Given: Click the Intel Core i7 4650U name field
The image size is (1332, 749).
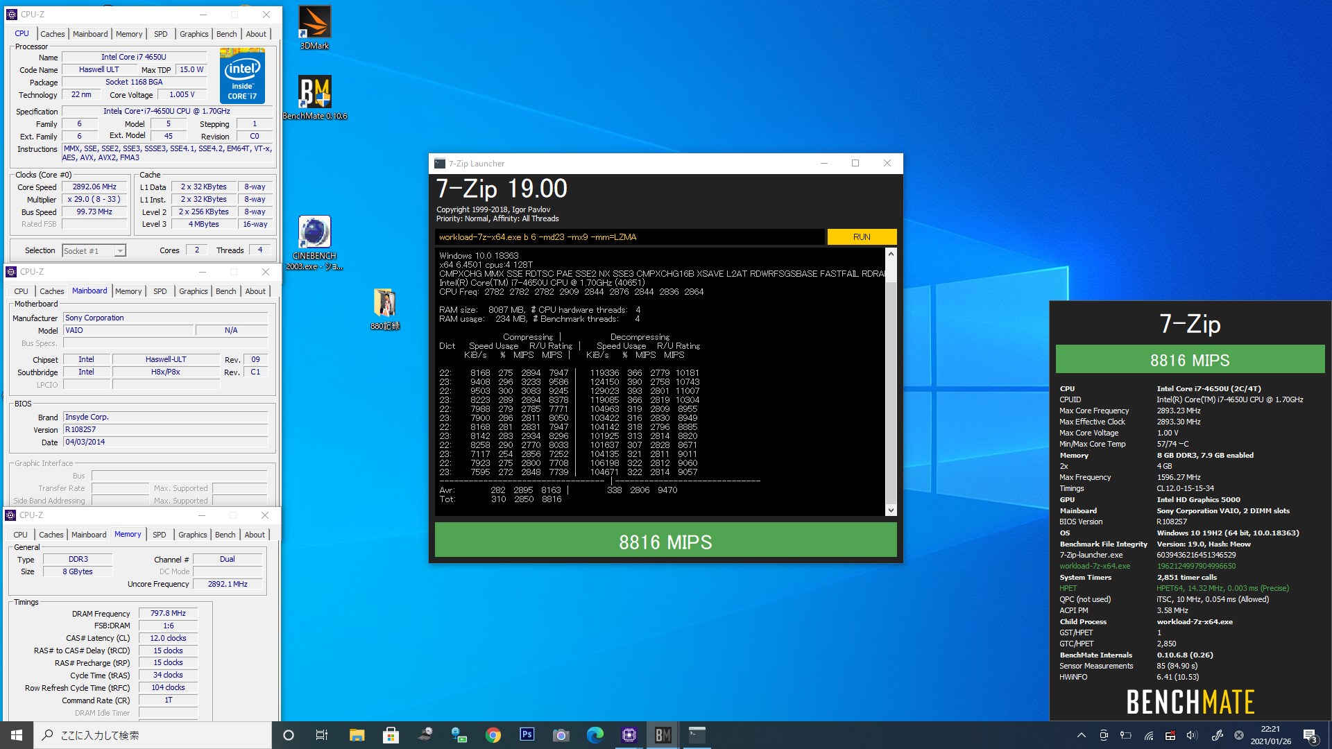Looking at the screenshot, I should click(x=134, y=58).
